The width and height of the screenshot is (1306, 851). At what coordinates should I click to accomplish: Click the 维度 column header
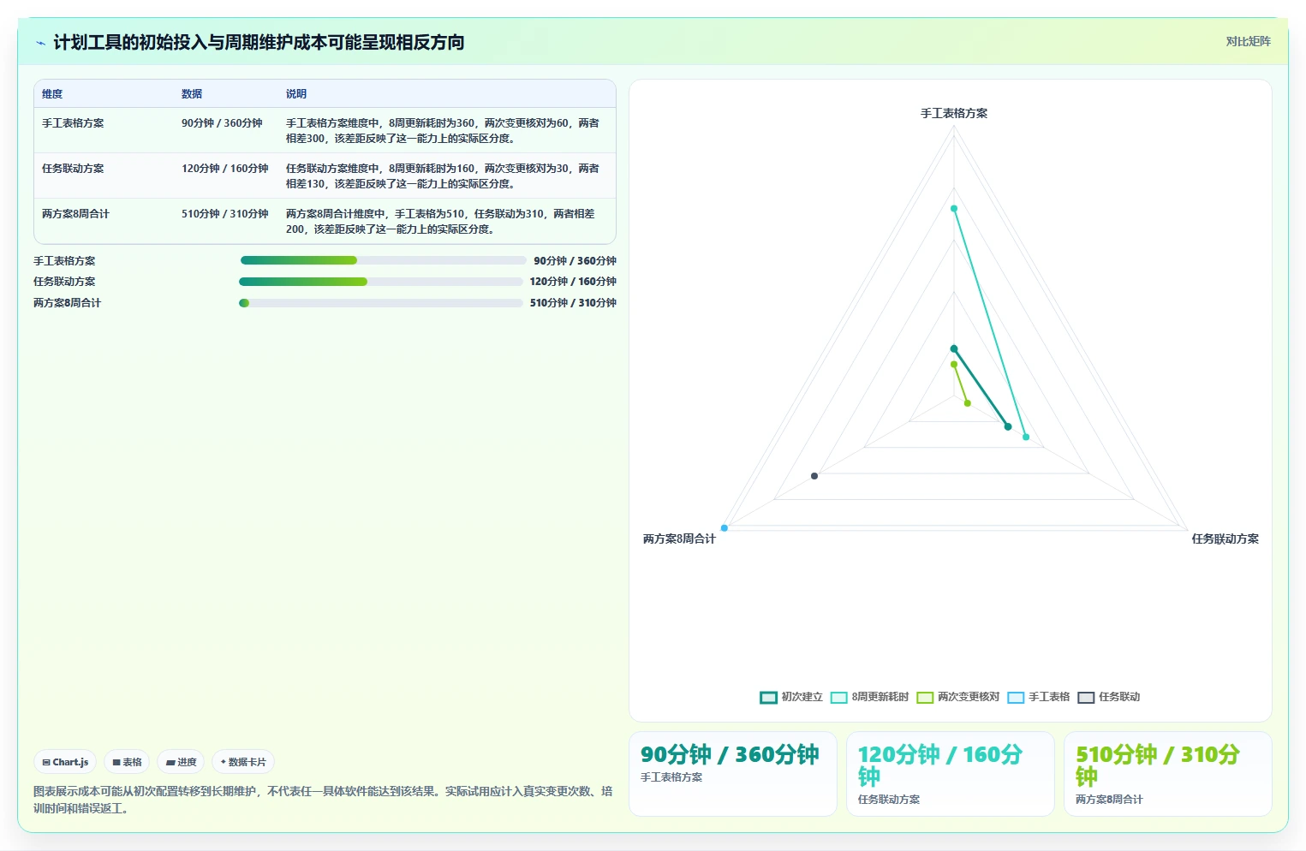(52, 94)
